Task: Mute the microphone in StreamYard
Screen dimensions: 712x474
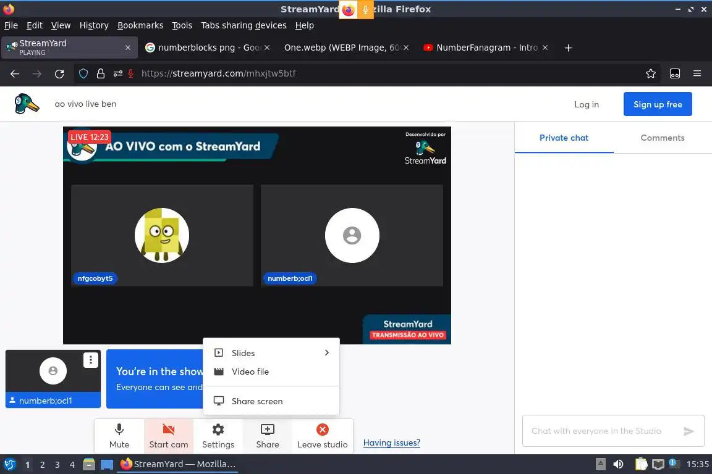Action: [119, 436]
